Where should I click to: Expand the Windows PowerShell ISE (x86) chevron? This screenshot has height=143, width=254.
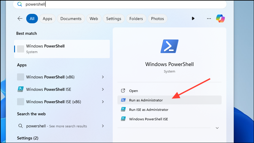point(103,102)
